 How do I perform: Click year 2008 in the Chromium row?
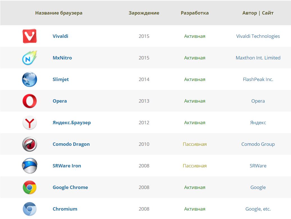[x=144, y=209]
